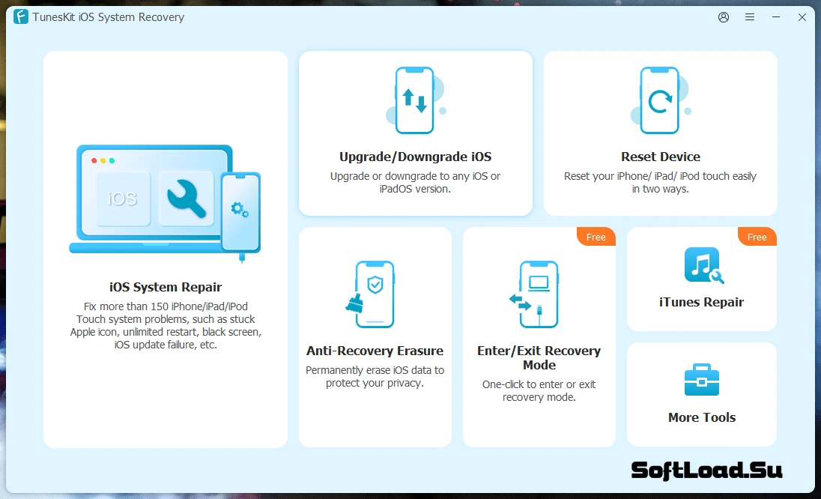Click 'One-click to enter or exit' text
The width and height of the screenshot is (821, 499).
(539, 390)
